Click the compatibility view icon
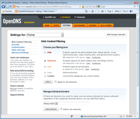140x119 pixels. pos(87,7)
